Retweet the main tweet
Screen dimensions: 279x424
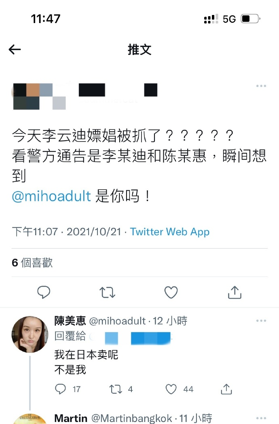108,292
